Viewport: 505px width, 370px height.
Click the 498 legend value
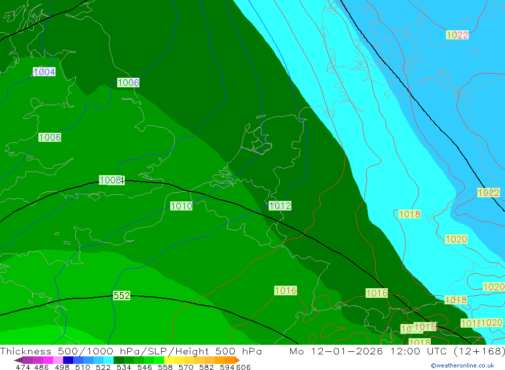coord(62,367)
